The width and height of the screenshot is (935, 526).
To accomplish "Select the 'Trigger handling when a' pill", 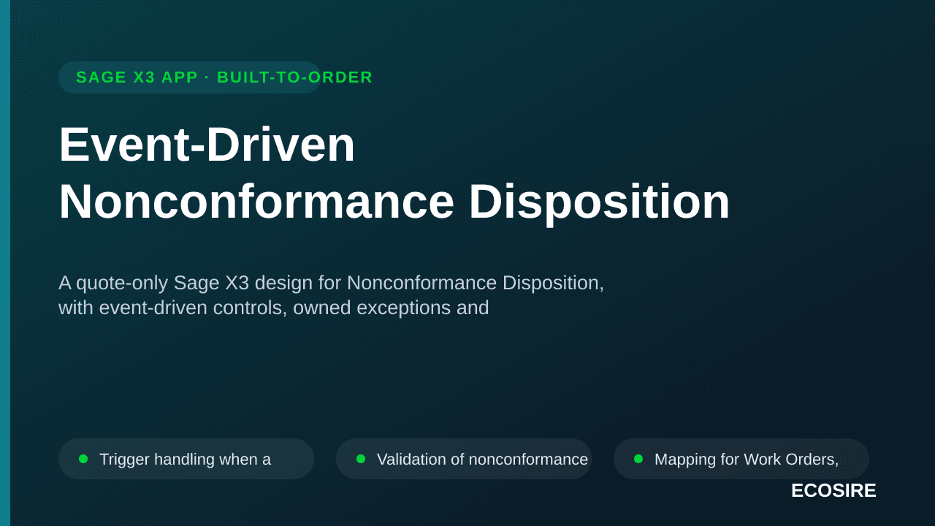I will pyautogui.click(x=186, y=459).
